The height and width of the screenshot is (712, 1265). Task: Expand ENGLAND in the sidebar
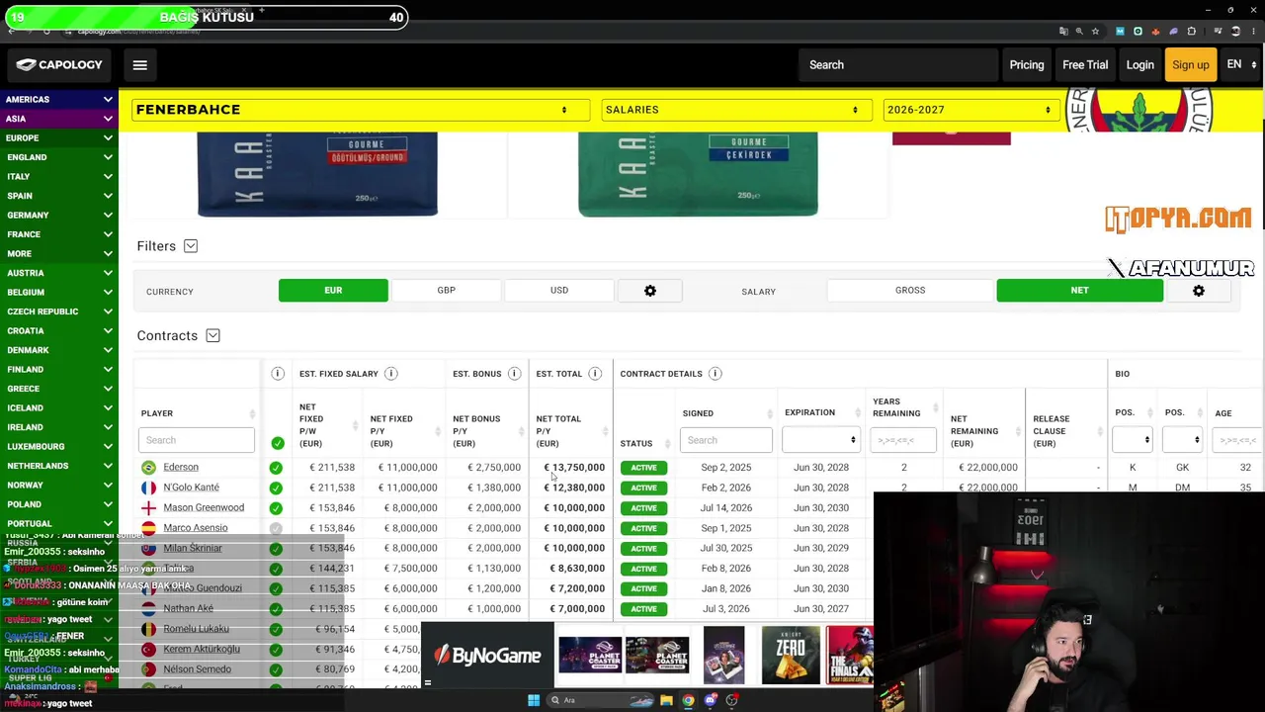pos(59,157)
